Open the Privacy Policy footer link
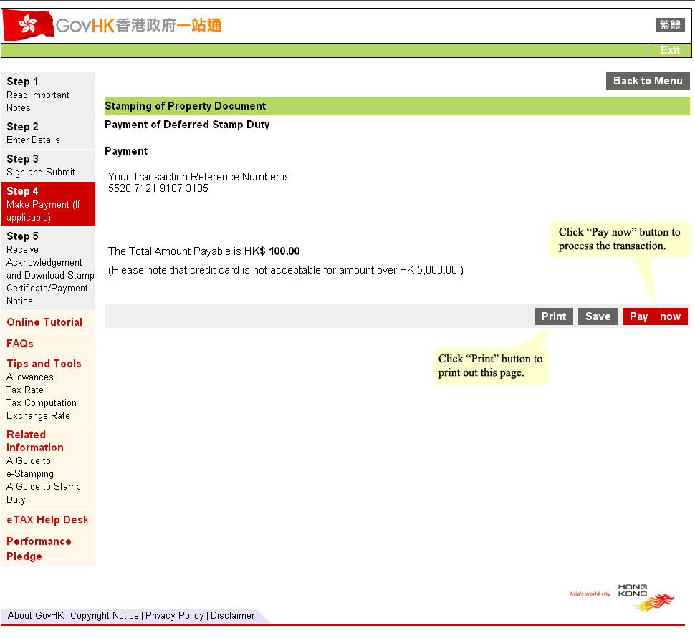 point(174,616)
